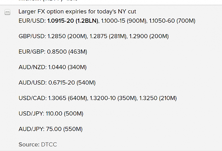Select the bold 1.0915-20 (1.2BLN) text
Image resolution: width=222 pixels, height=151 pixels.
coord(73,21)
